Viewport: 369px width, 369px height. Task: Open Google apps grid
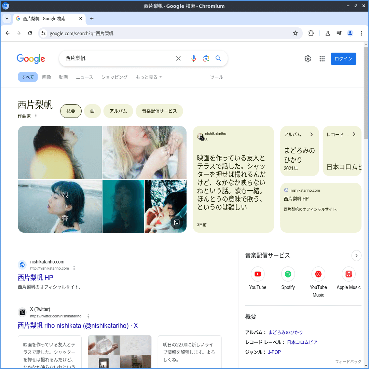tap(322, 59)
